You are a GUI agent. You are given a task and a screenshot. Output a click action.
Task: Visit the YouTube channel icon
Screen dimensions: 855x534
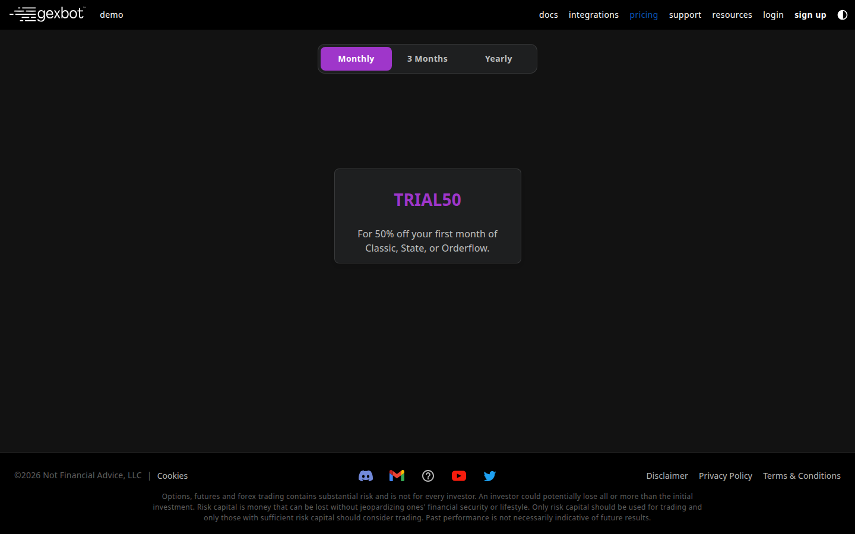459,476
